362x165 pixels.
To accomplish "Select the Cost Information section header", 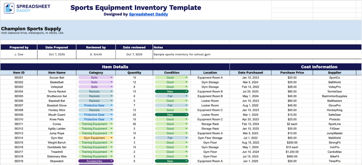I will tap(319, 67).
